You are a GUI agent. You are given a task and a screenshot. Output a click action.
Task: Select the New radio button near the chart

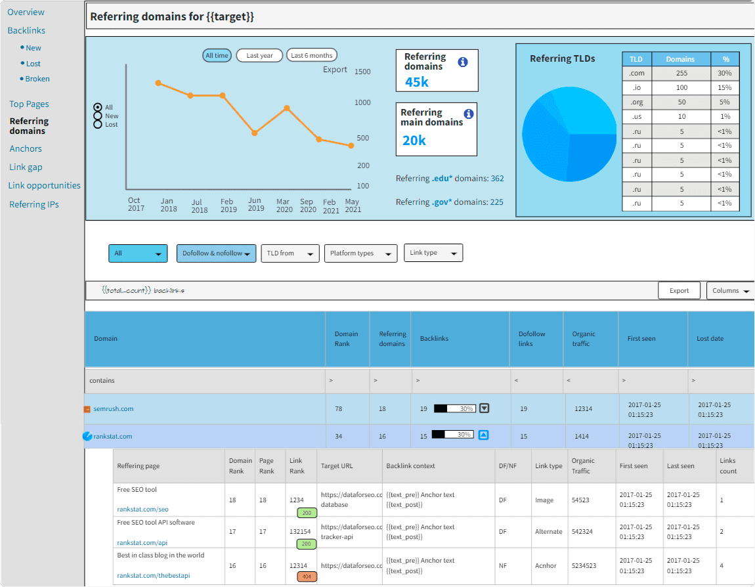click(99, 116)
